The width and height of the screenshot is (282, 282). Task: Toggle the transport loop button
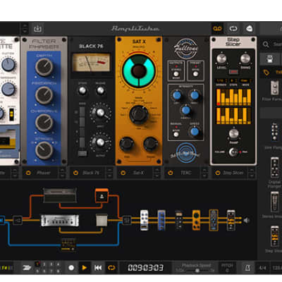(111, 268)
